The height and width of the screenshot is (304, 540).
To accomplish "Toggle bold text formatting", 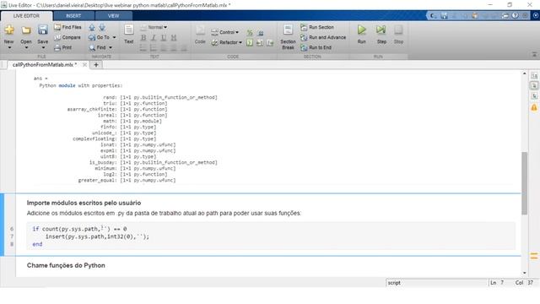I will point(143,37).
